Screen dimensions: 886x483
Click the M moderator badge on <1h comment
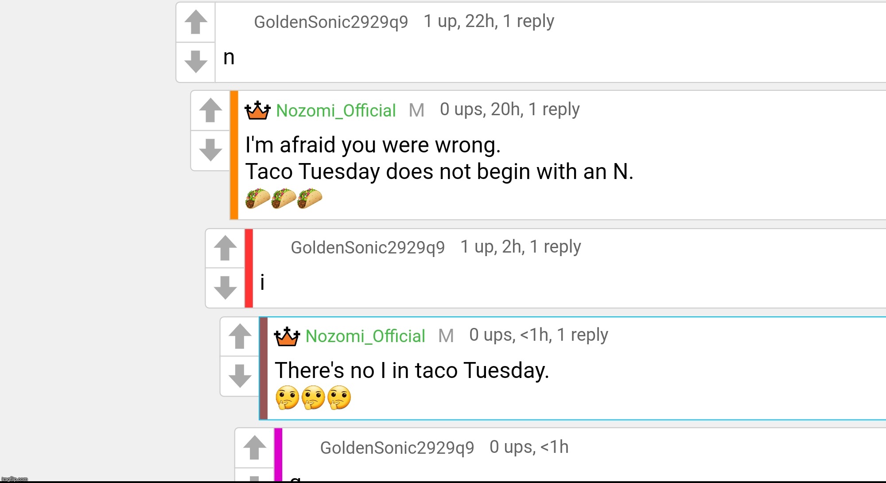point(446,336)
